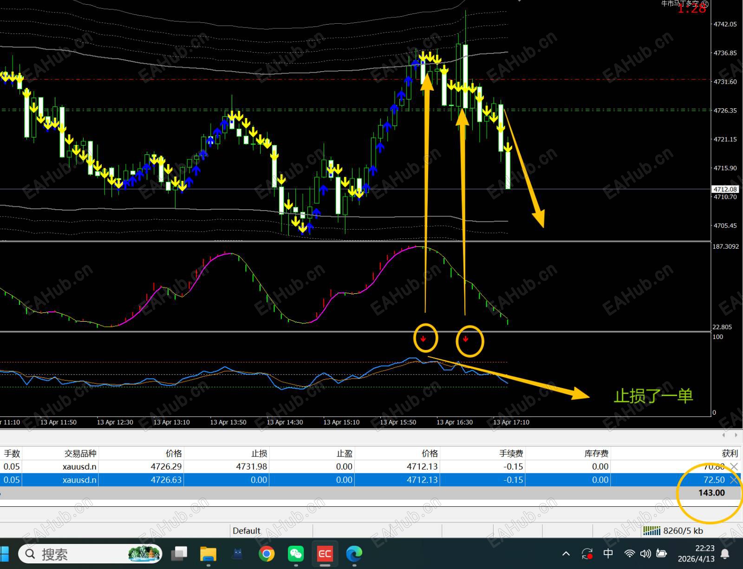The image size is (743, 569).
Task: Sort orders by 手续费 column header
Action: tap(511, 453)
